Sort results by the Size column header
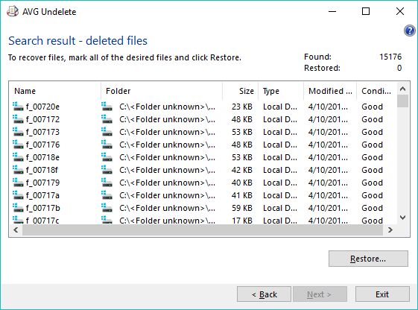This screenshot has width=418, height=310. click(240, 91)
